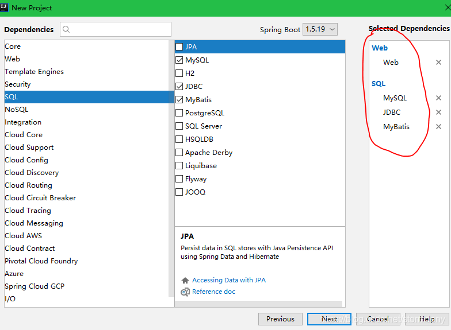Open Accessing Data with JPA guide link
Image resolution: width=451 pixels, height=330 pixels.
pos(229,280)
